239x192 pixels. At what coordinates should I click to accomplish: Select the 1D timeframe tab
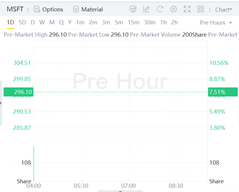[11, 23]
